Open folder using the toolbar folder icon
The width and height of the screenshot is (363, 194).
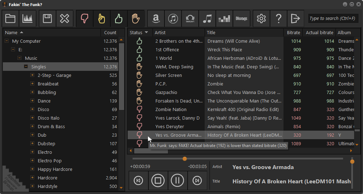(10, 19)
